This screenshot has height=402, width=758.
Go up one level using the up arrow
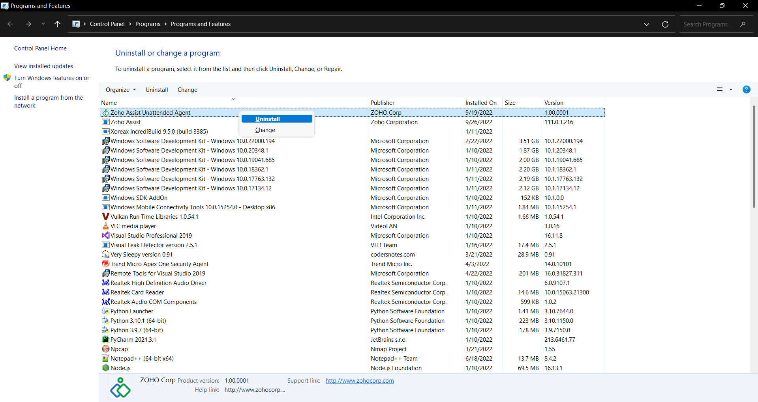[57, 24]
